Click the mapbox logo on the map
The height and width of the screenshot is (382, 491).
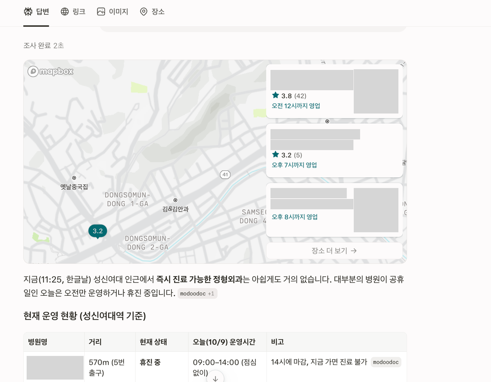[x=50, y=71]
